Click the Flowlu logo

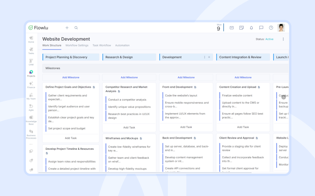click(38, 28)
